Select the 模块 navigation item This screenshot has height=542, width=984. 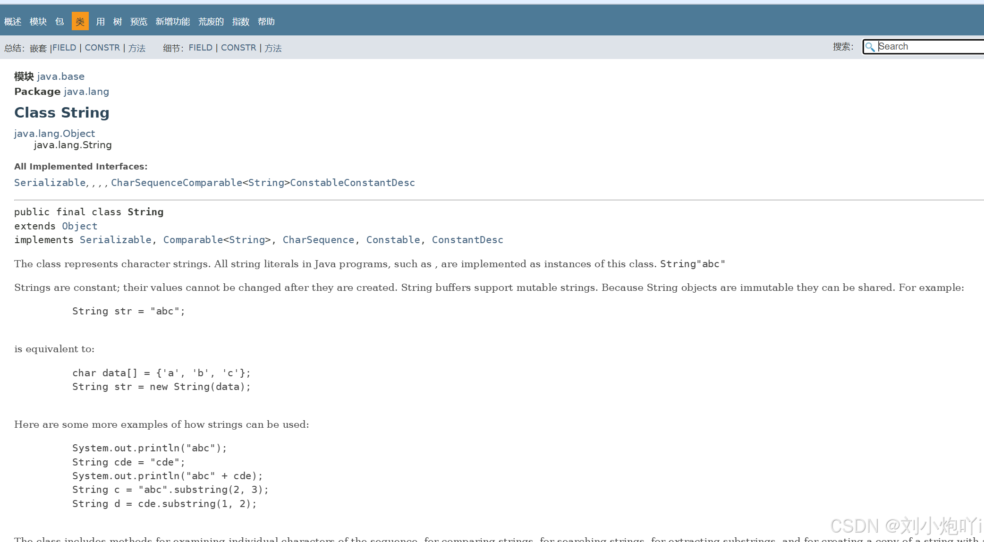coord(38,21)
